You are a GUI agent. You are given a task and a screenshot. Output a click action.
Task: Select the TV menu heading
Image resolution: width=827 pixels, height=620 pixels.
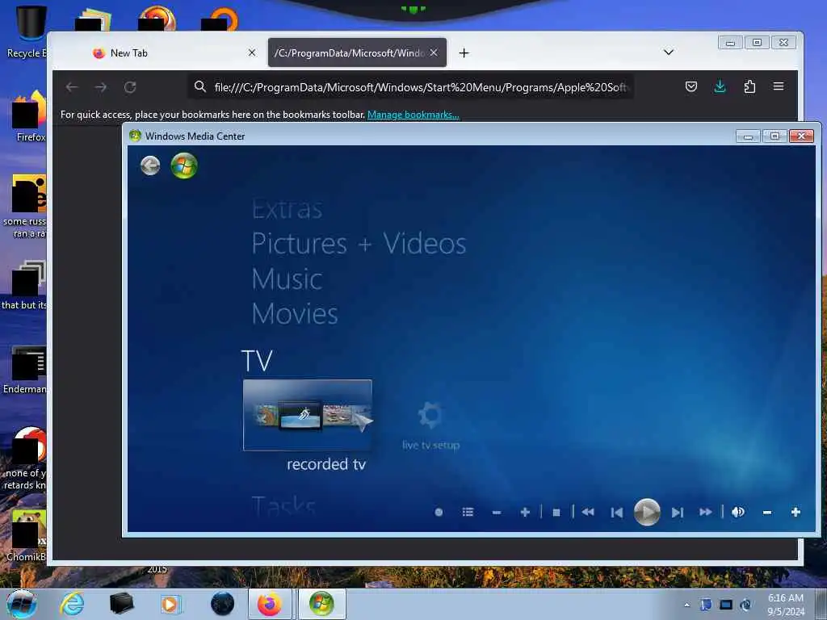tap(257, 361)
